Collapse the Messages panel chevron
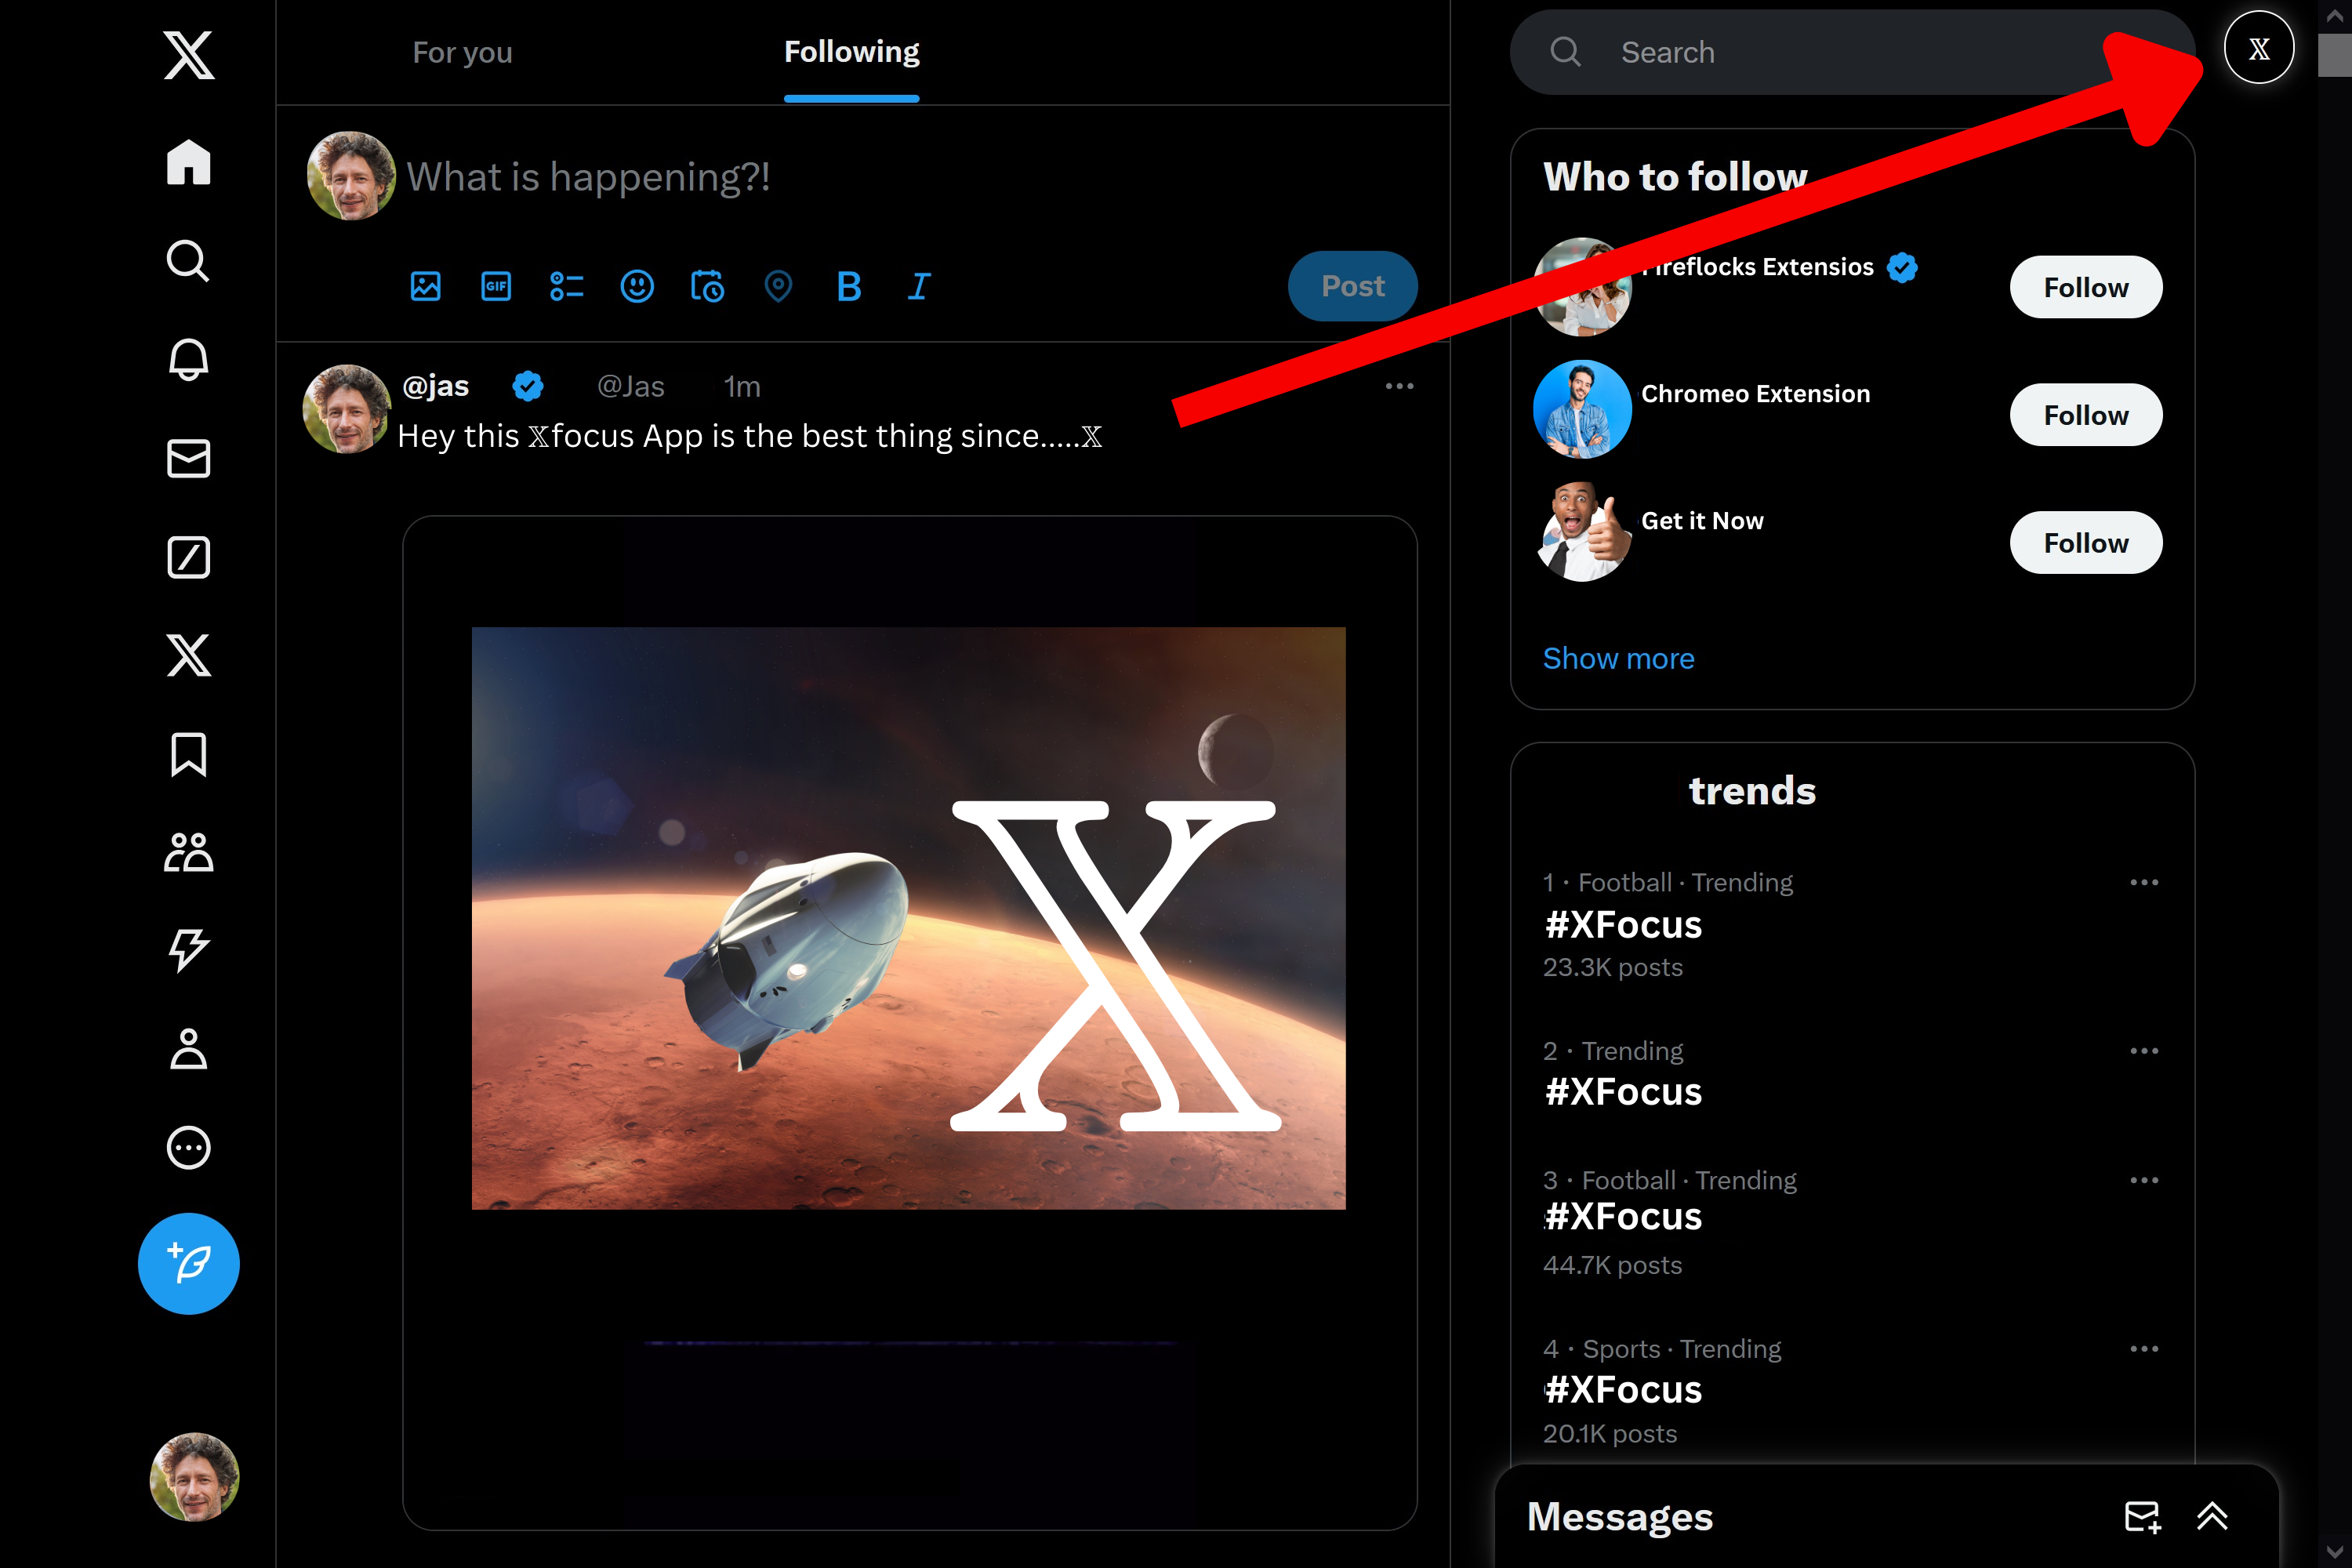 pos(2212,1517)
